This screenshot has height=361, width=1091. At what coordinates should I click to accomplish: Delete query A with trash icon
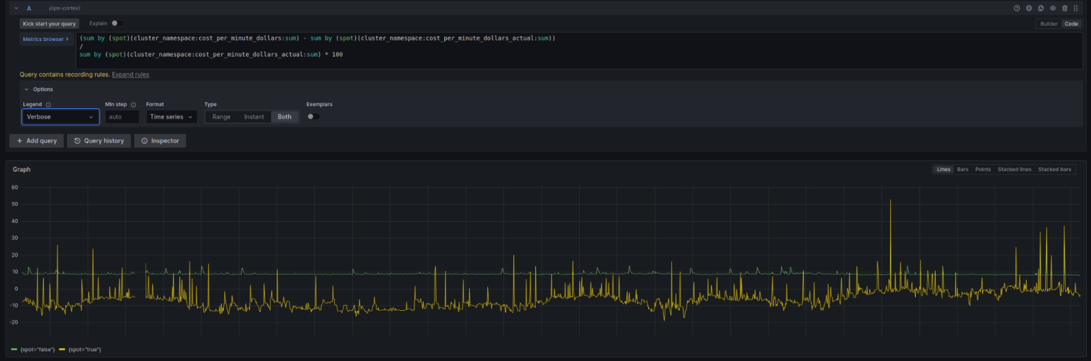1065,8
